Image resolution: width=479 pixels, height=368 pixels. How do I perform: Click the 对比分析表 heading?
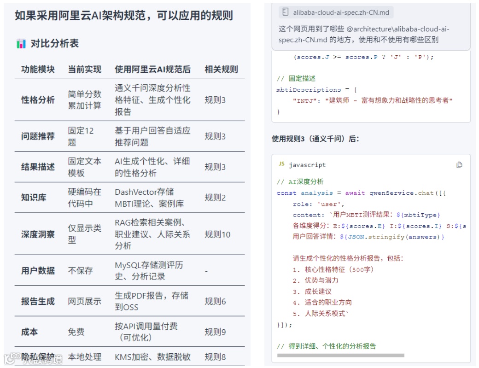pyautogui.click(x=55, y=43)
